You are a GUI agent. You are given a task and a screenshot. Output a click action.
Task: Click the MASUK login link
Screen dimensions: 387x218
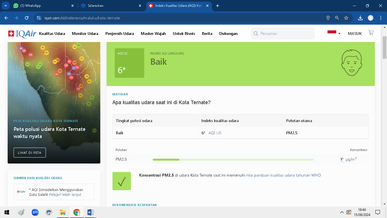point(355,33)
